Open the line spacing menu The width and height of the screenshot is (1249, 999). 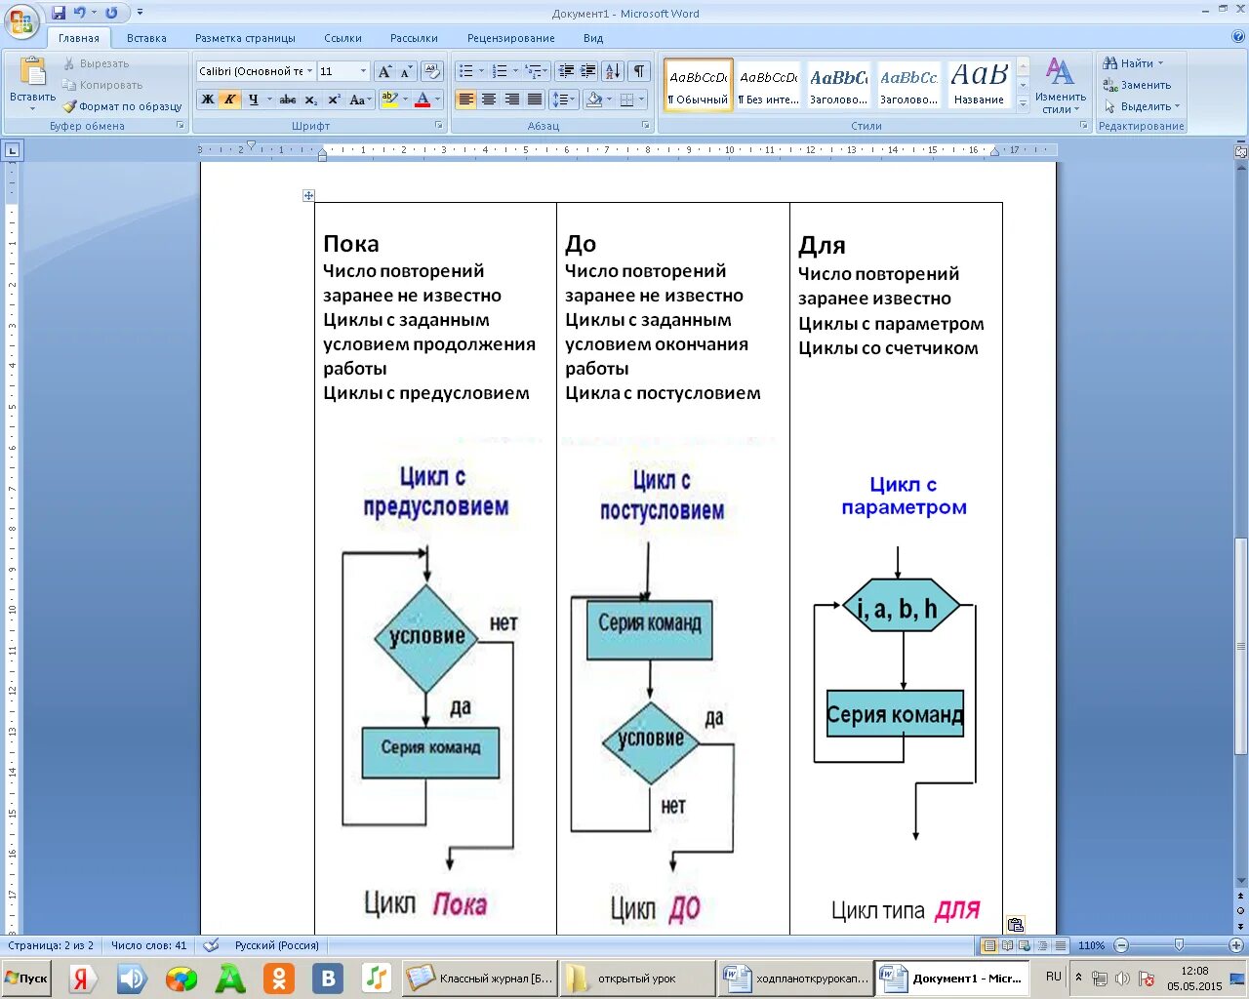(563, 100)
